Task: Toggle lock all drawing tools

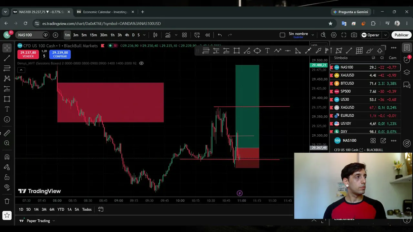Action: [x=7, y=177]
